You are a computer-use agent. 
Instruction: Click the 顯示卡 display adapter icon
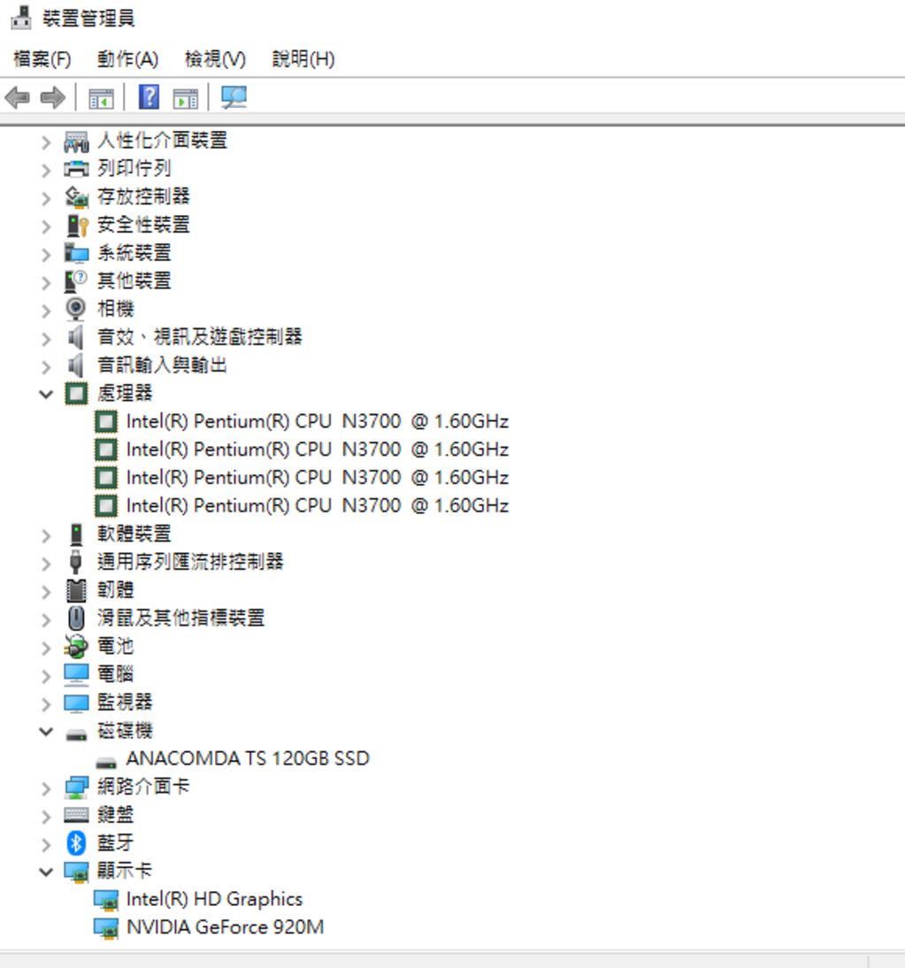76,872
